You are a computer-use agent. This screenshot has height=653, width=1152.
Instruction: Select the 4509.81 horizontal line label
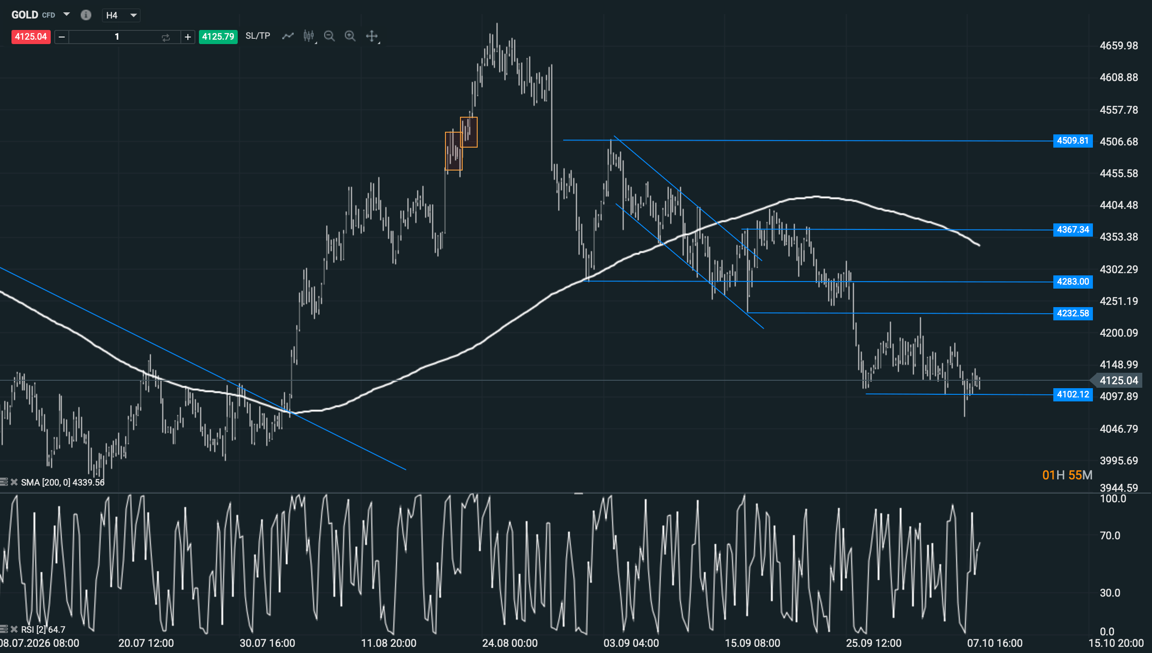[x=1073, y=141]
